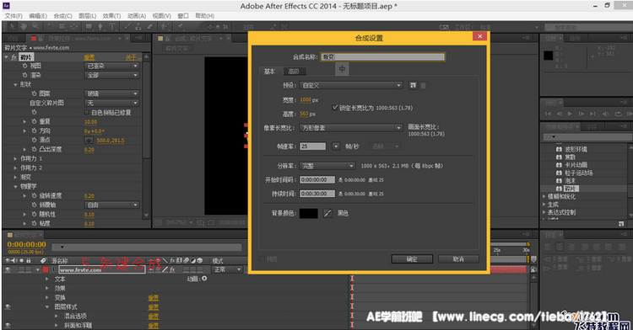Expand the 模糊和锐化 effects category
Image resolution: width=633 pixels, height=330 pixels.
(x=544, y=196)
